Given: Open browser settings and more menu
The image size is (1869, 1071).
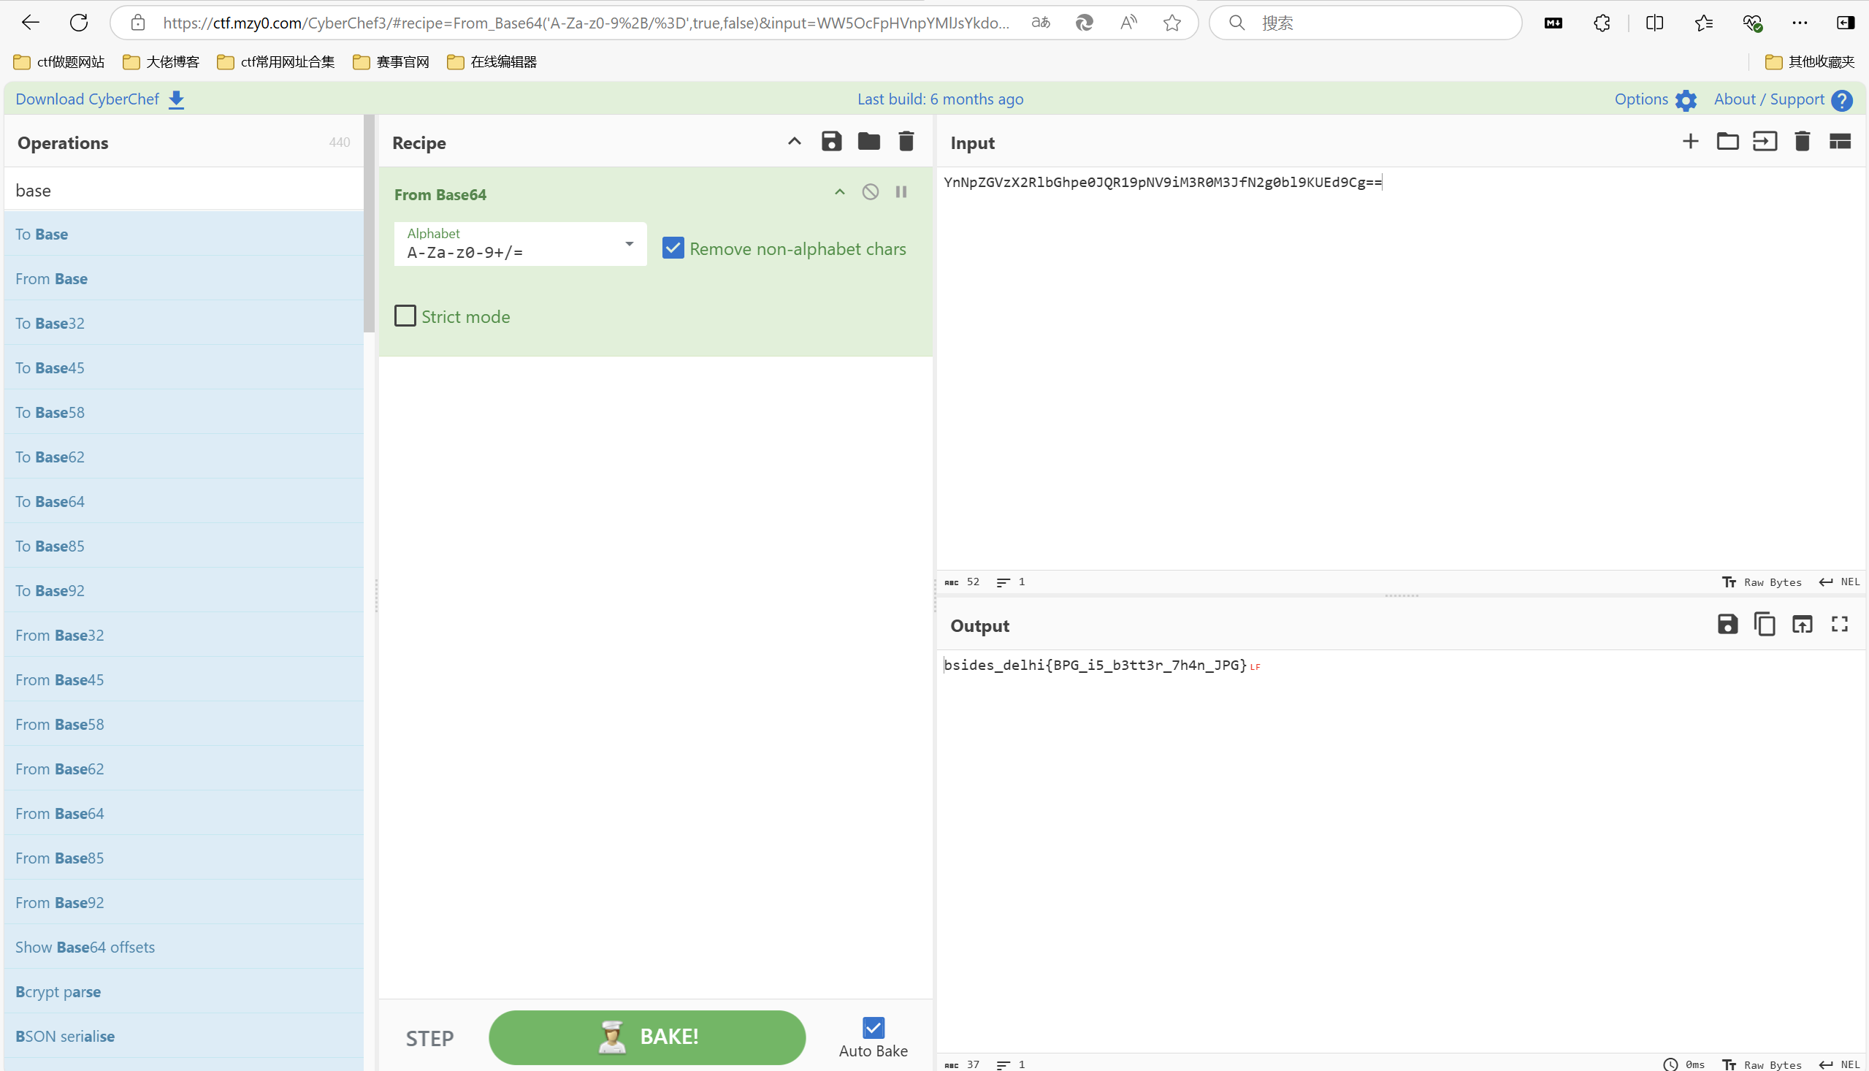Looking at the screenshot, I should tap(1800, 23).
